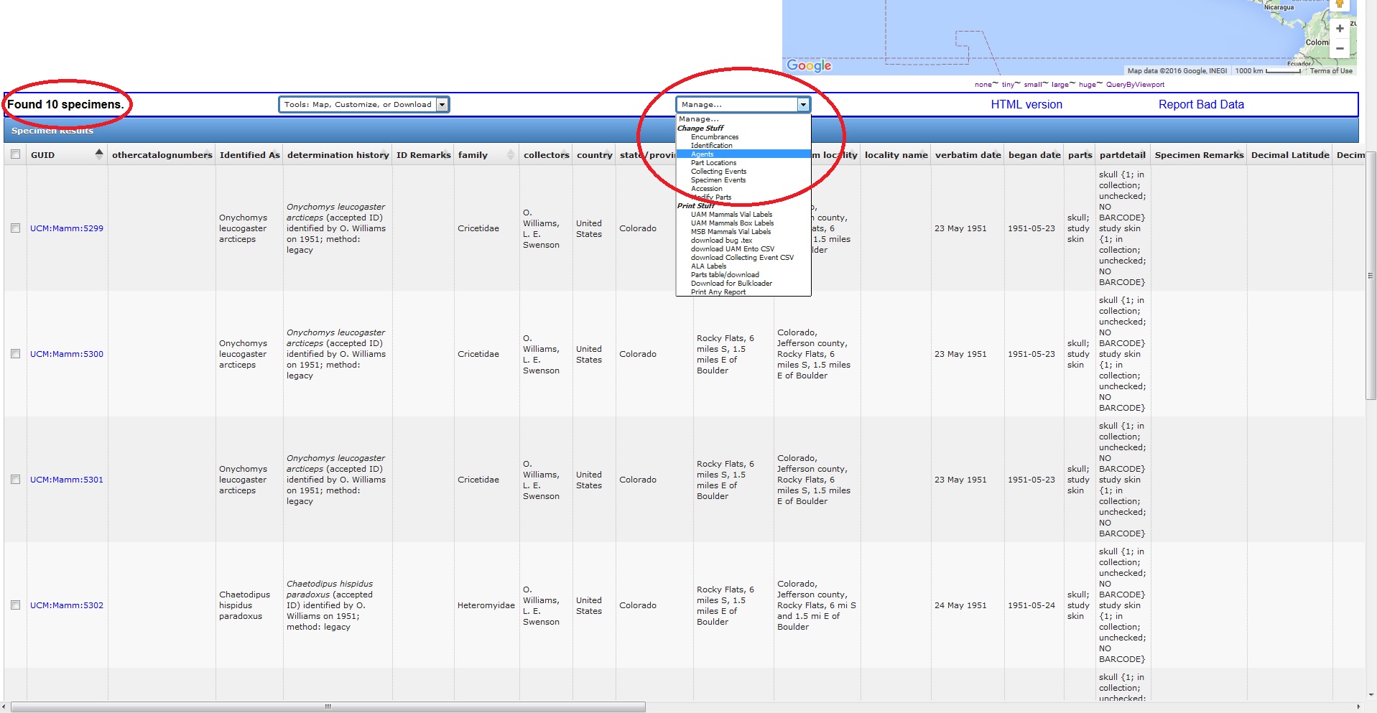Check the box for UCM:Mamm:5301
Image resolution: width=1377 pixels, height=713 pixels.
click(16, 480)
